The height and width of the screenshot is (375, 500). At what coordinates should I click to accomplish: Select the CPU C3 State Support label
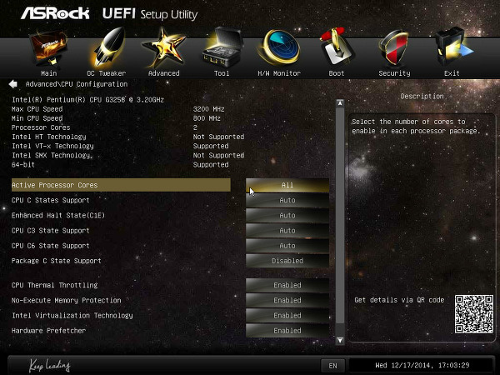tap(50, 231)
